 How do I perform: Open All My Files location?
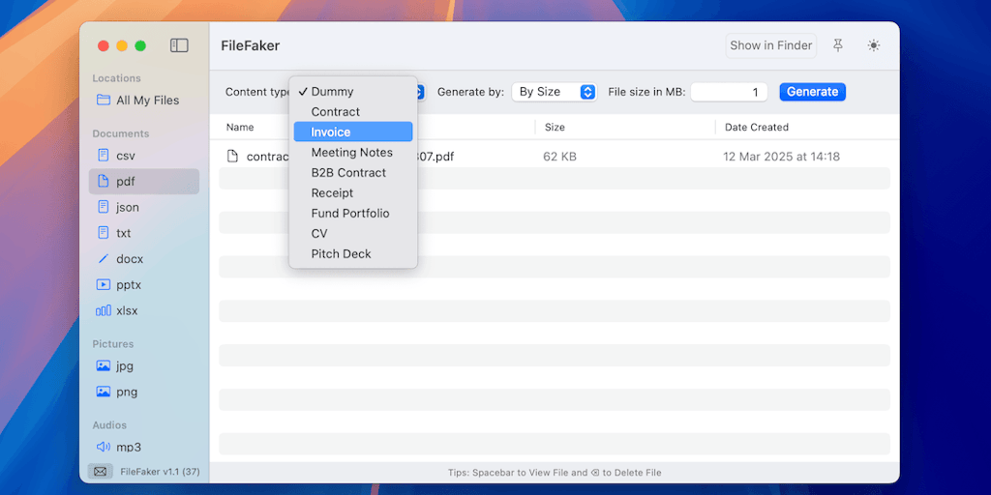(147, 101)
